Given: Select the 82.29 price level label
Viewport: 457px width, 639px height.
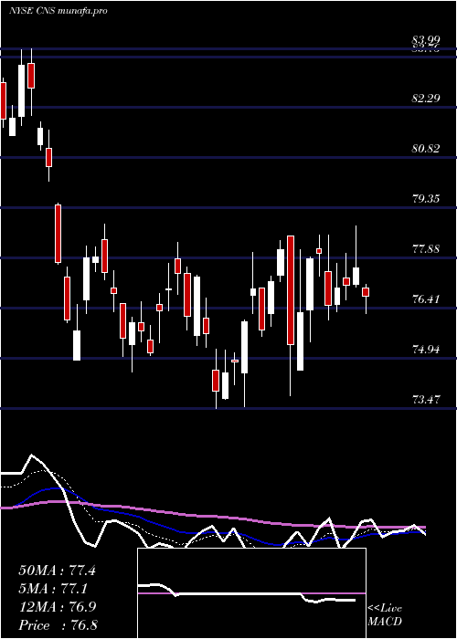Looking at the screenshot, I should click(426, 99).
